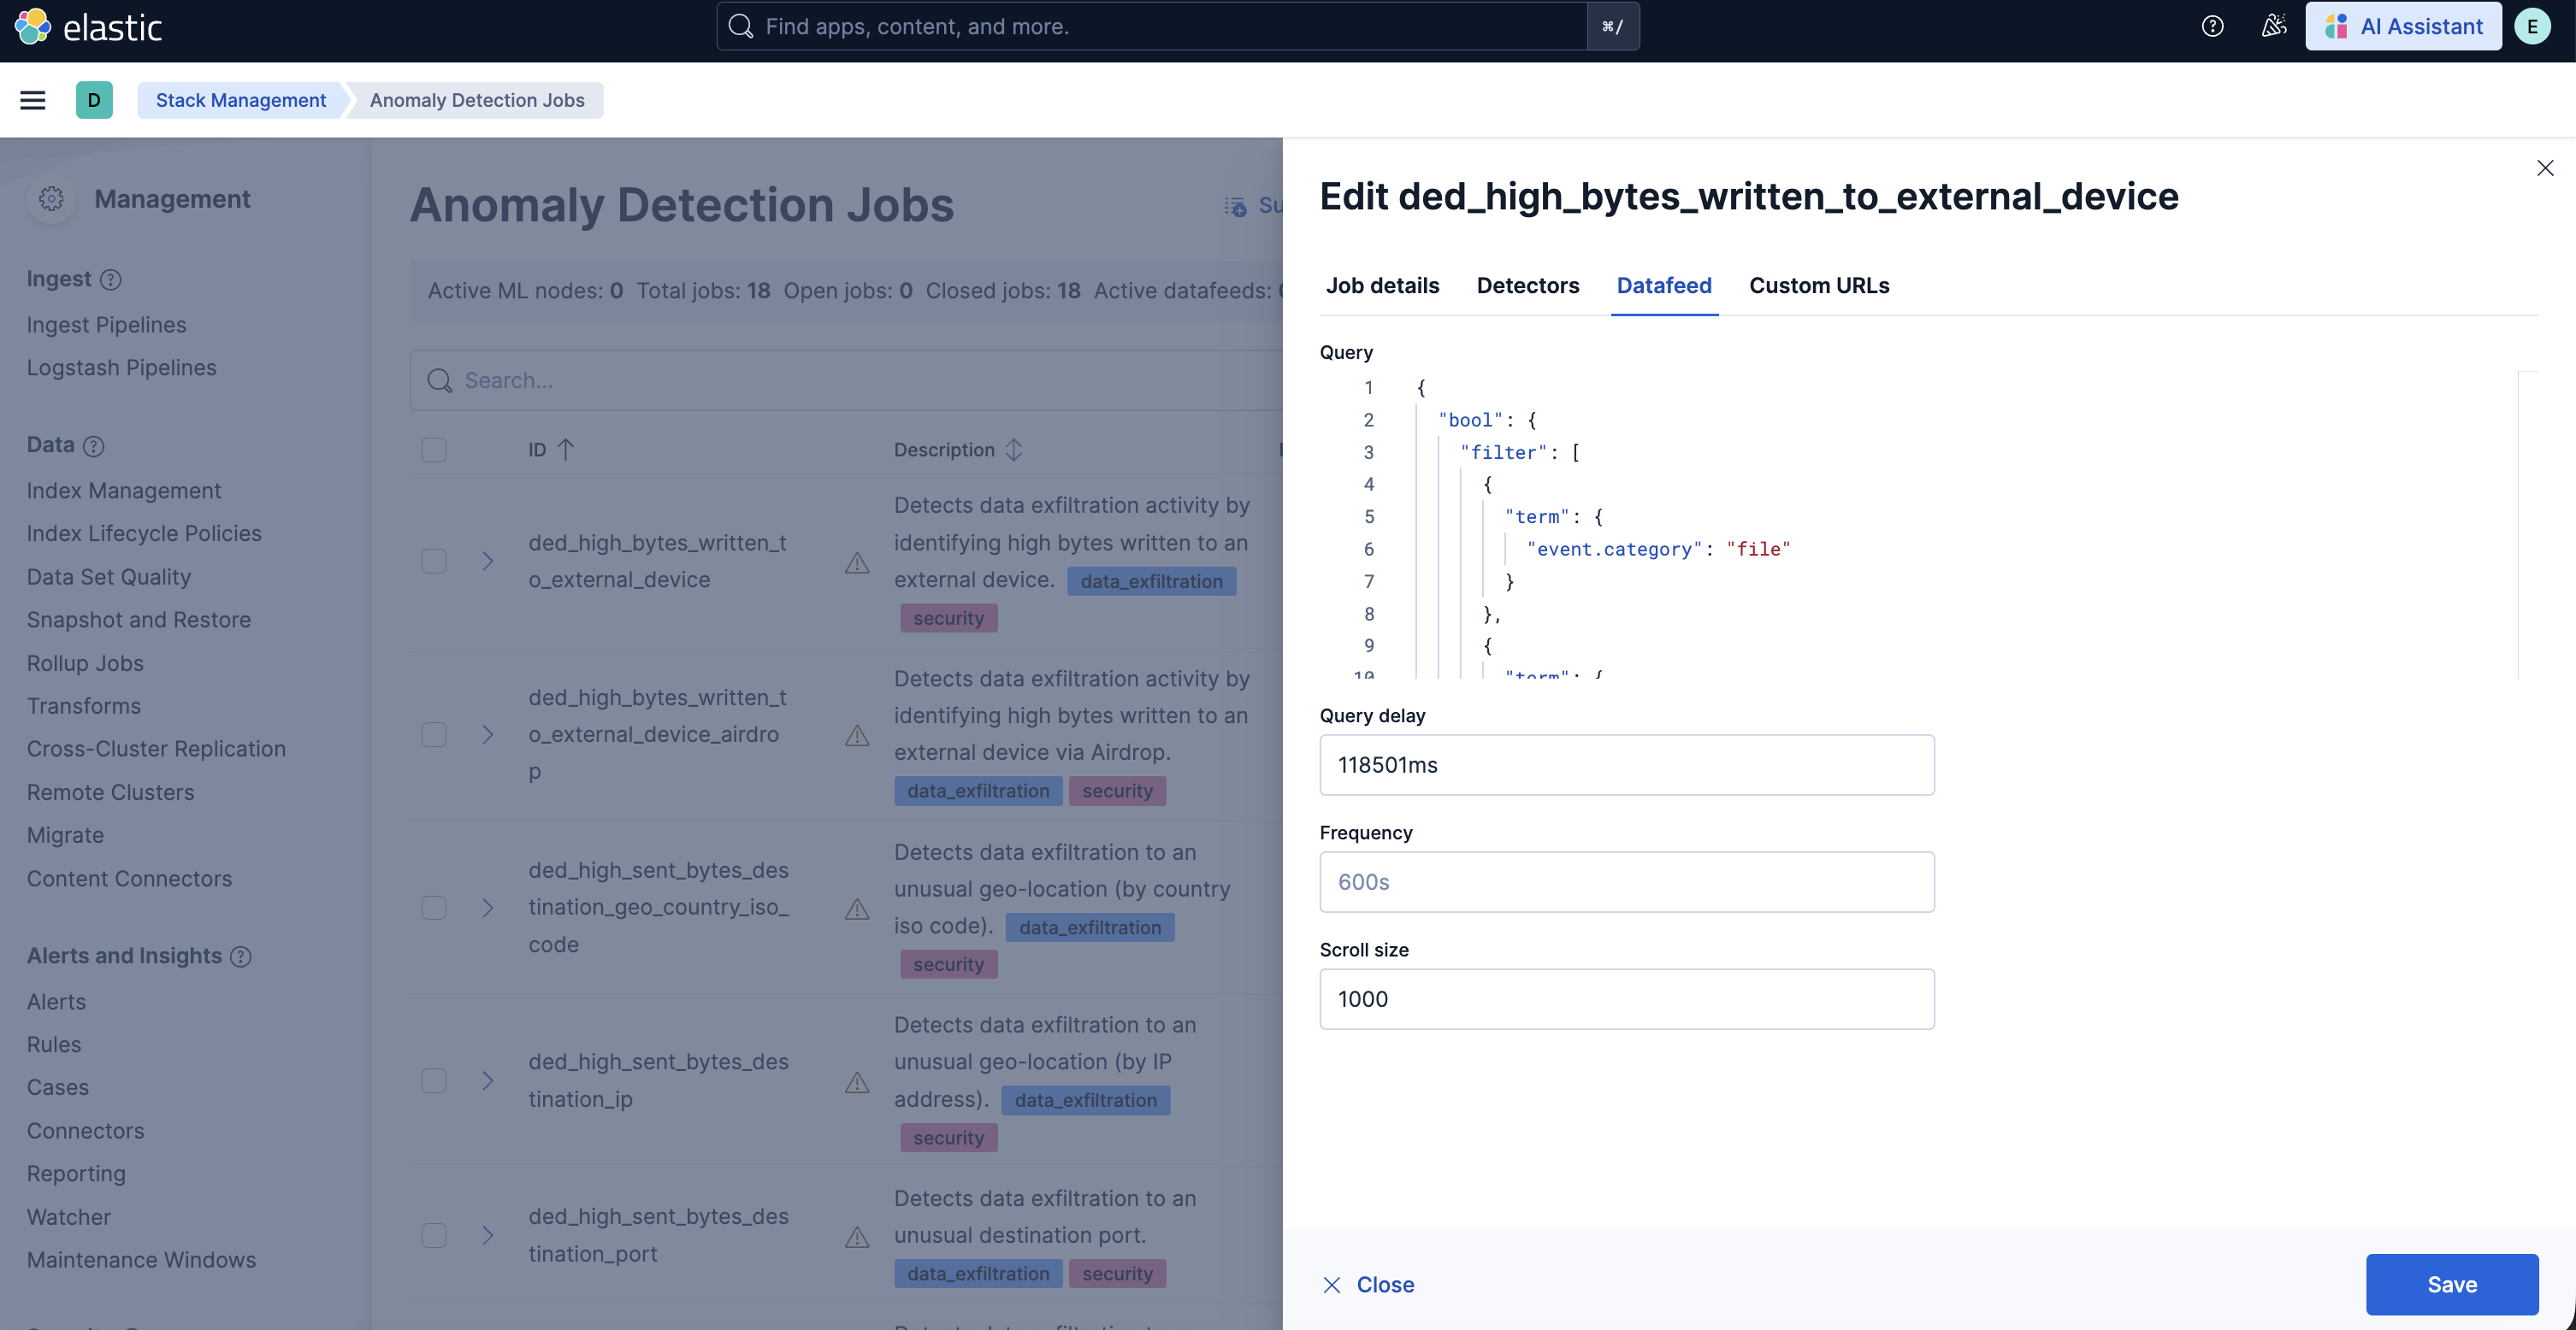Open Index Lifecycle Policies from the sidebar

144,533
